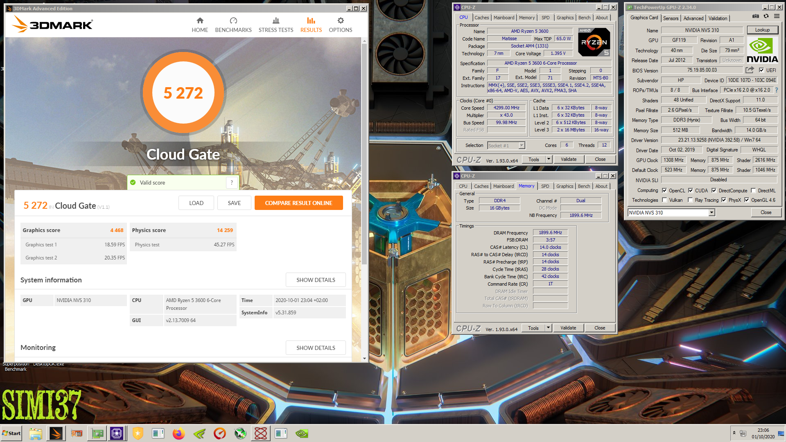Click the yellow shield star taskbar icon
Viewport: 786px width, 442px height.
138,433
